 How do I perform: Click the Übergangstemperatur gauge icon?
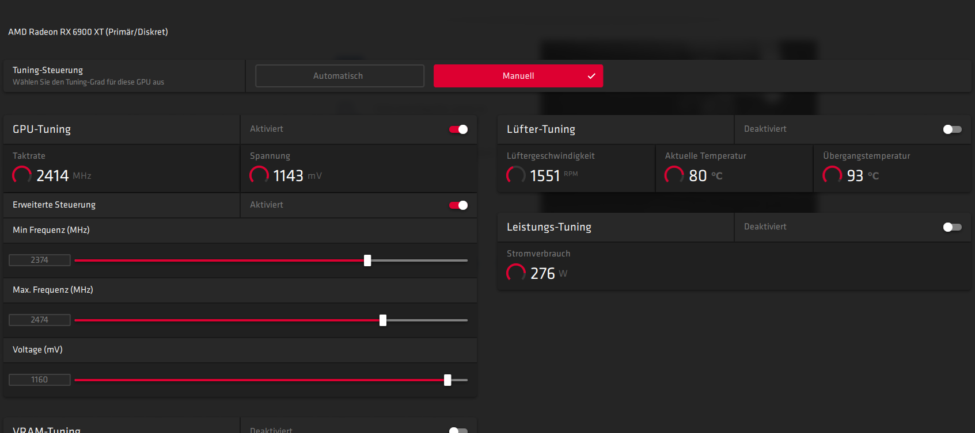pyautogui.click(x=832, y=175)
